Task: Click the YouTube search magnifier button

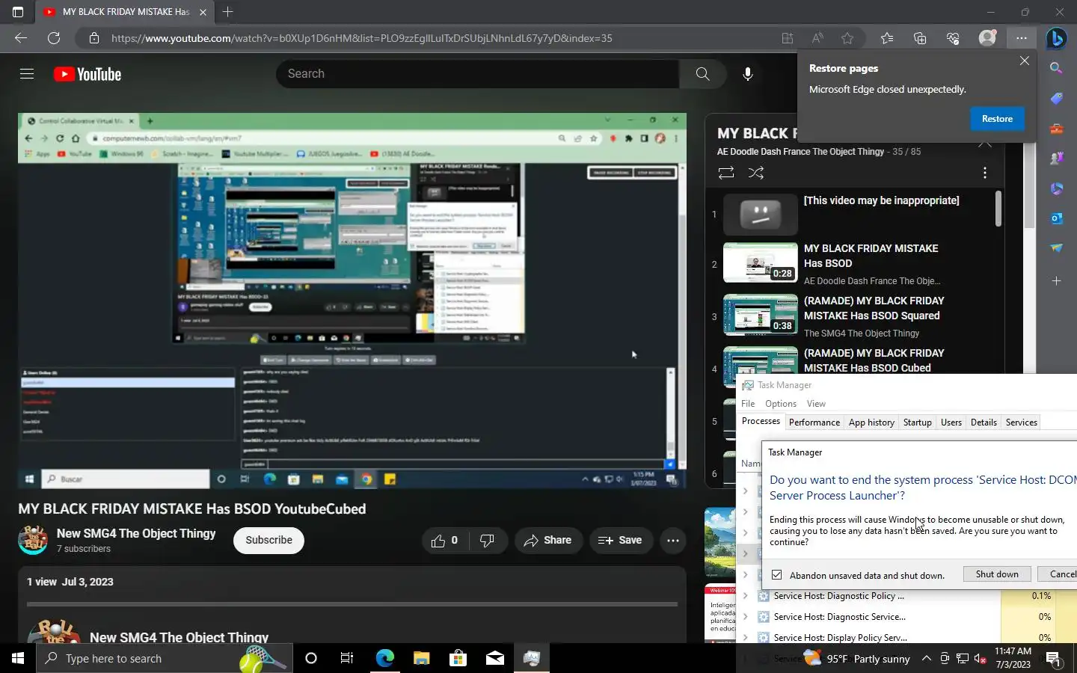Action: (x=702, y=74)
